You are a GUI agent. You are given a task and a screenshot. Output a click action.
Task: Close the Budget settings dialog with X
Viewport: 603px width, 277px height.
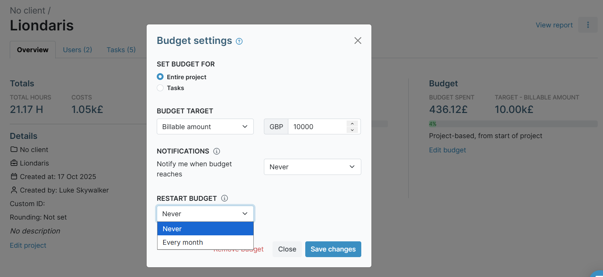click(x=358, y=41)
